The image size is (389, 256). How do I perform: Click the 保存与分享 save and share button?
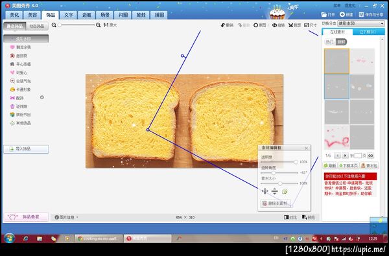371,15
